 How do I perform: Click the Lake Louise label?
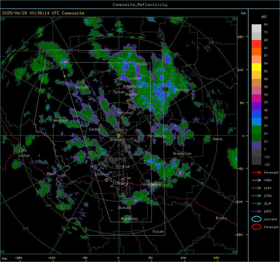(24, 153)
